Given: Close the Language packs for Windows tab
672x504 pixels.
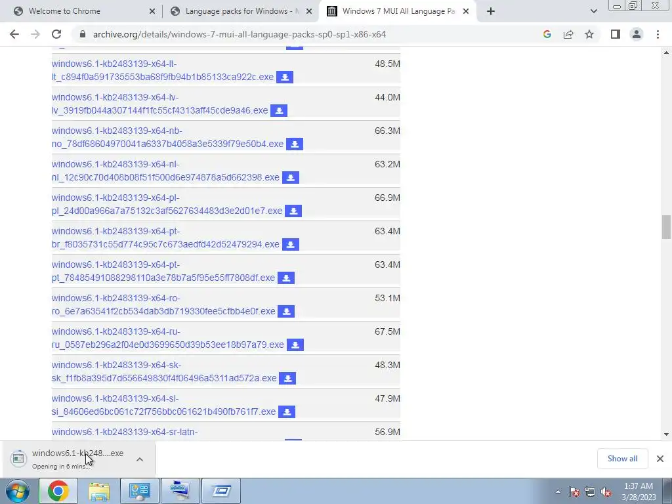Looking at the screenshot, I should click(309, 11).
